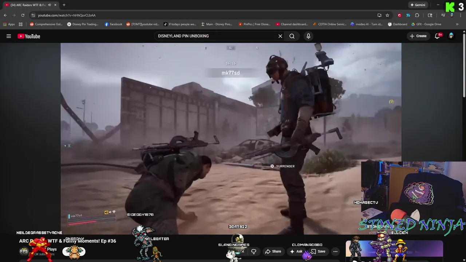Open the [TOMT][youtube vid... bookmark
Image resolution: width=466 pixels, height=262 pixels.
point(143,24)
